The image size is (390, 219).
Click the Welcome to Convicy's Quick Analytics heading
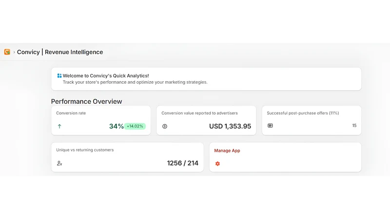[x=106, y=76]
